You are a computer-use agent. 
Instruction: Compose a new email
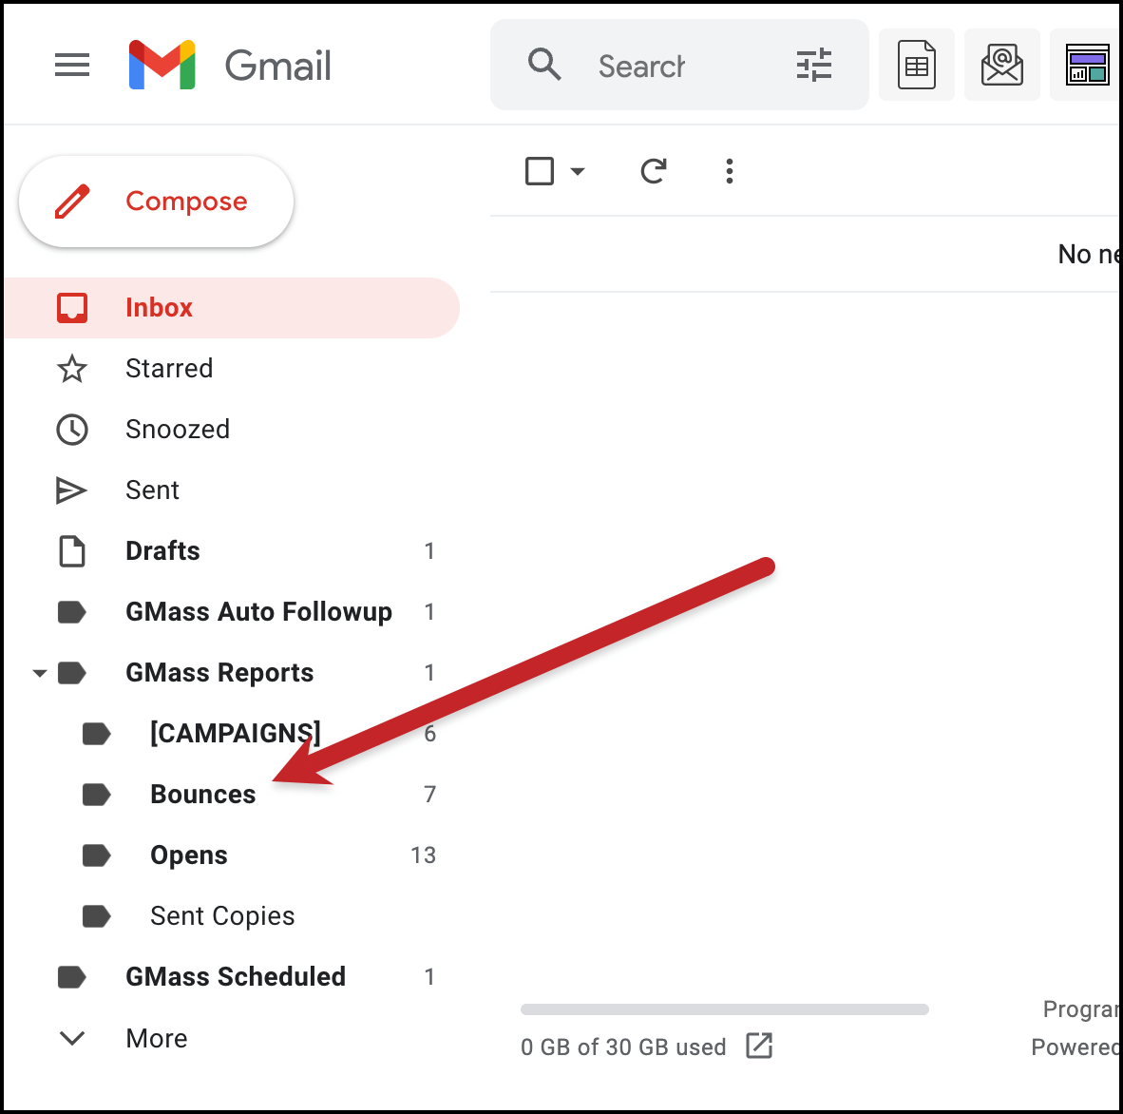coord(156,202)
